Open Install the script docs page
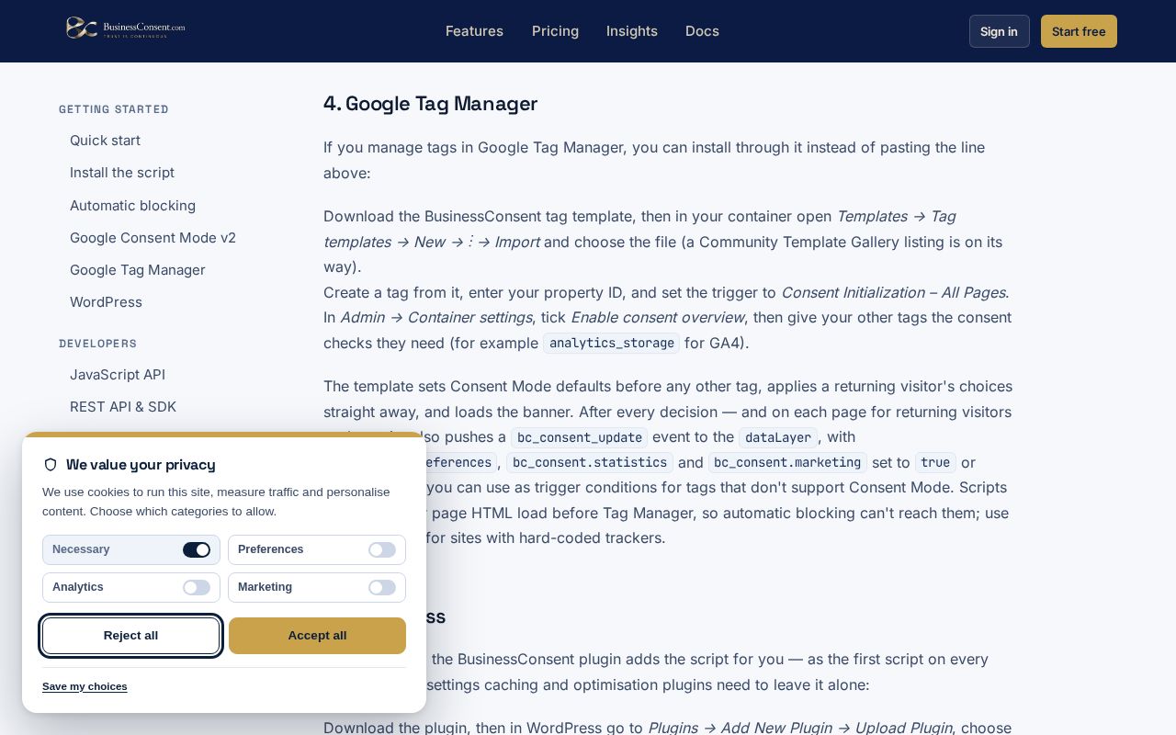The width and height of the screenshot is (1176, 735). click(122, 173)
